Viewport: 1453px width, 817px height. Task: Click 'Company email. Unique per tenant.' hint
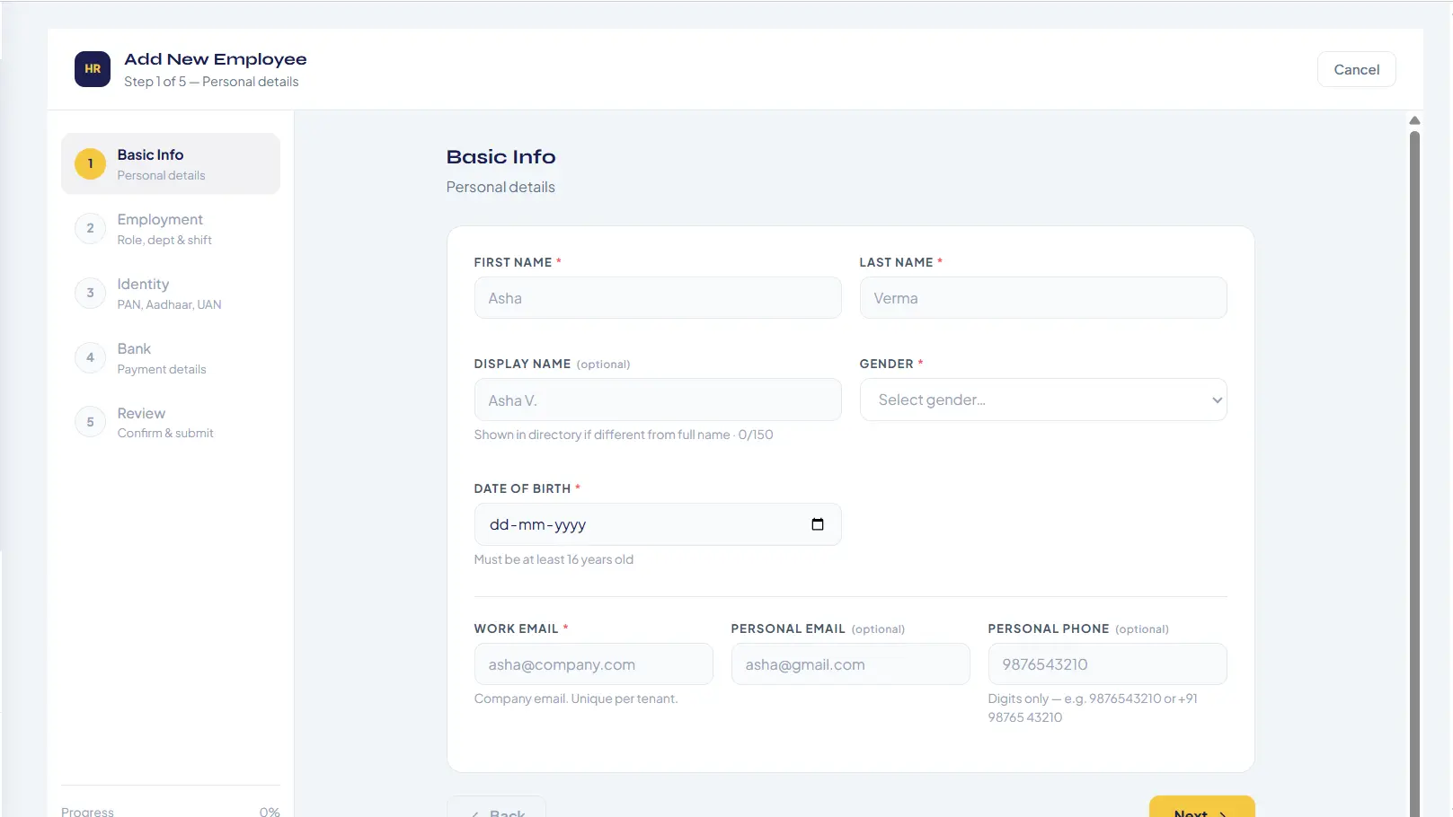coord(576,698)
